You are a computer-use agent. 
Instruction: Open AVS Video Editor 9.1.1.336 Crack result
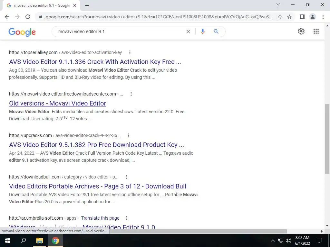[x=95, y=62]
